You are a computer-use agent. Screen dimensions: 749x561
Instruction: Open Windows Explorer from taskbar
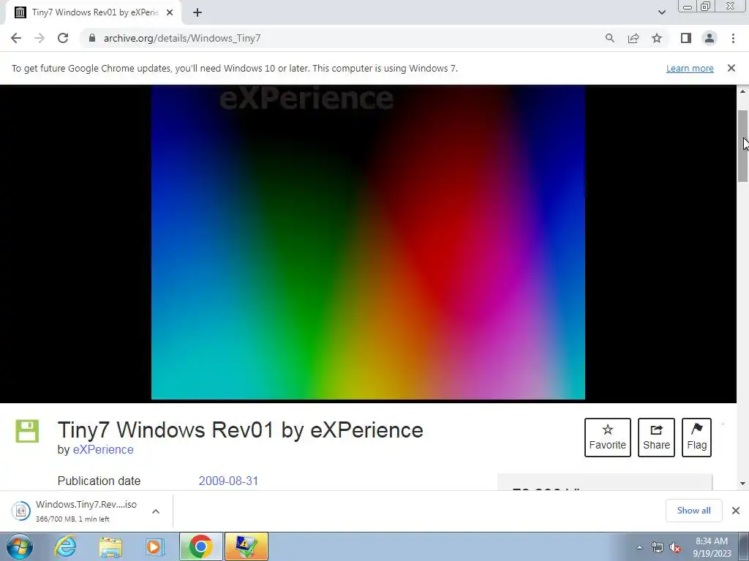tap(110, 546)
